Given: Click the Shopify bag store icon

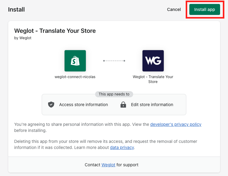Looking at the screenshot, I should pos(75,61).
